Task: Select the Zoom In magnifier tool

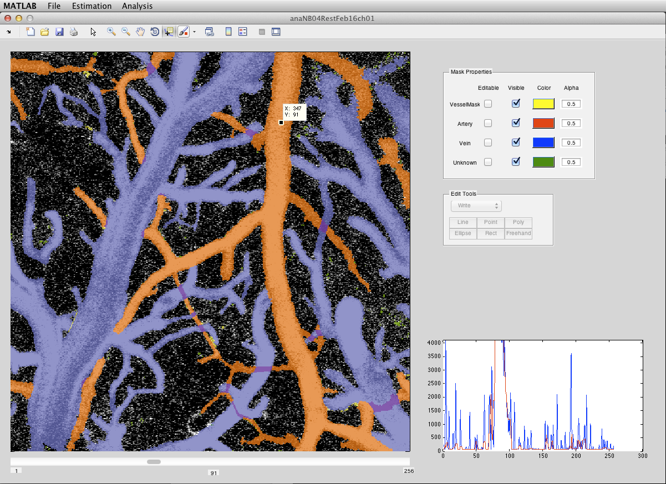Action: (111, 32)
